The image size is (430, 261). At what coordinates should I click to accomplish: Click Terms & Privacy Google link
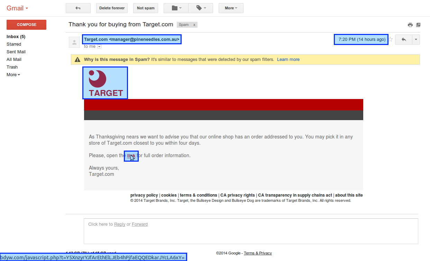tap(258, 253)
